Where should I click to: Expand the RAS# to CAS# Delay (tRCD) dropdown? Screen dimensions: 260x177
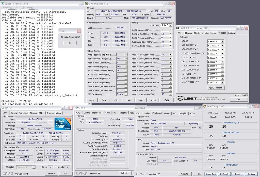tap(170, 34)
